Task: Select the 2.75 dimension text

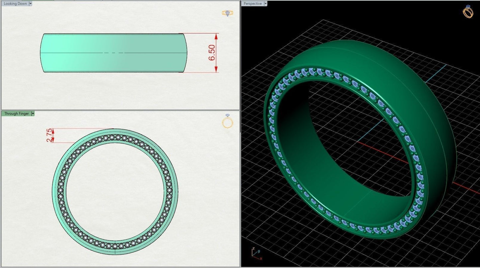Action: [x=49, y=135]
